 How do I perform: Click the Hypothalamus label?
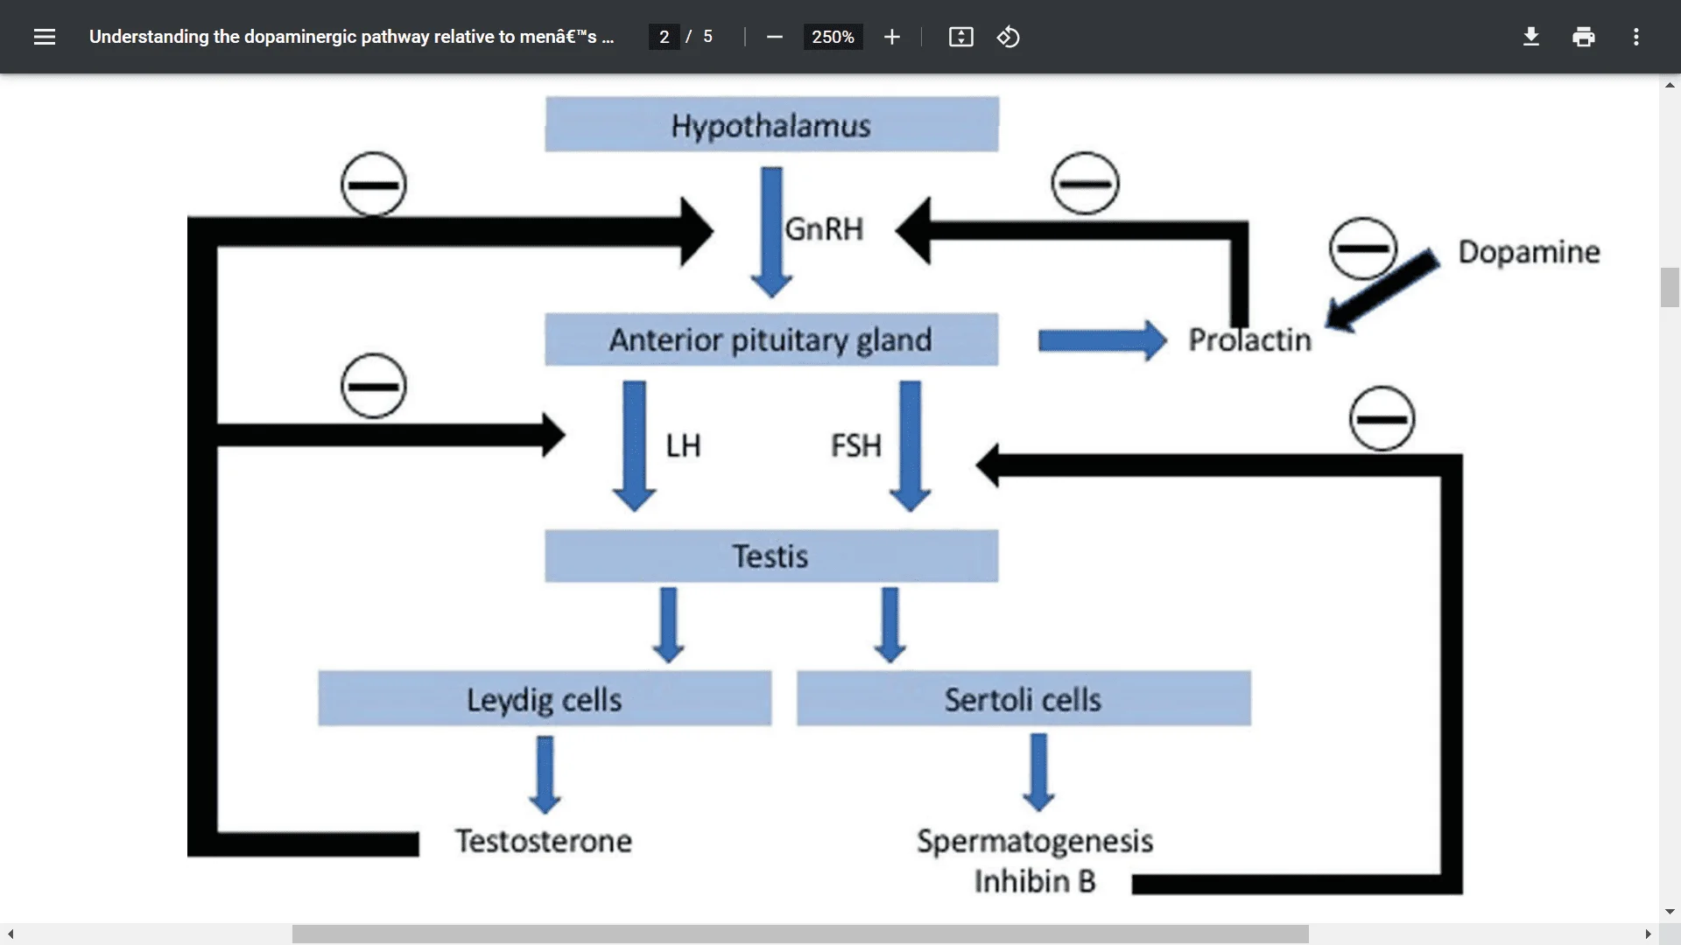point(771,125)
